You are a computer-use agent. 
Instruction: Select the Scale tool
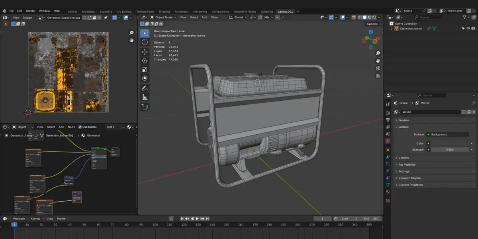(145, 70)
